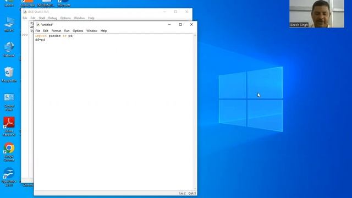Open Debug menu in IDLE Shell window
Screen dimensions: 352x198
[53, 18]
